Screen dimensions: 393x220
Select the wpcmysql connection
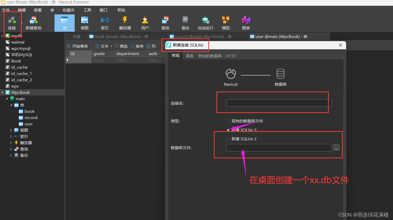coord(21,48)
